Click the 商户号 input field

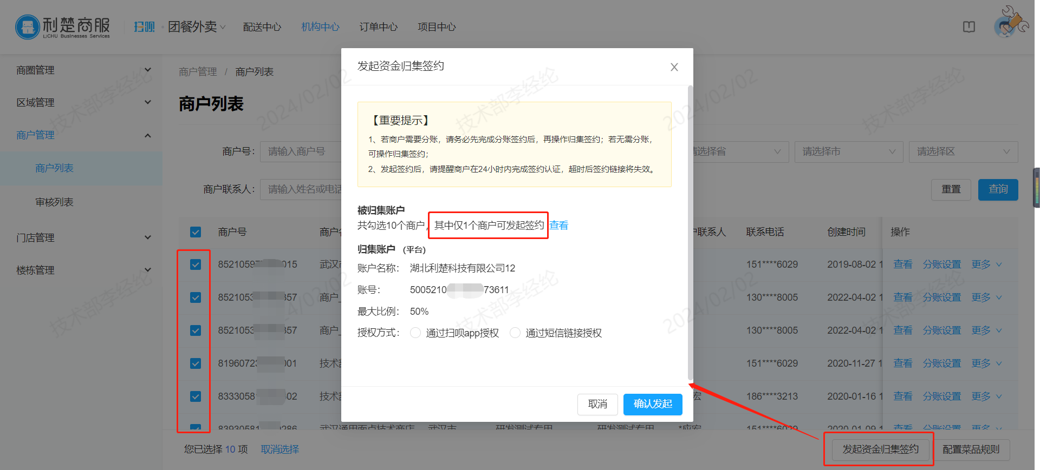click(x=301, y=151)
